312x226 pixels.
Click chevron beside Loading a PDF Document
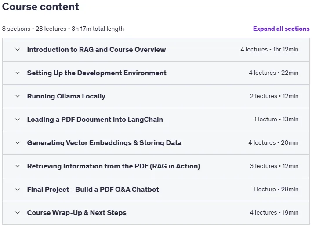(x=18, y=120)
